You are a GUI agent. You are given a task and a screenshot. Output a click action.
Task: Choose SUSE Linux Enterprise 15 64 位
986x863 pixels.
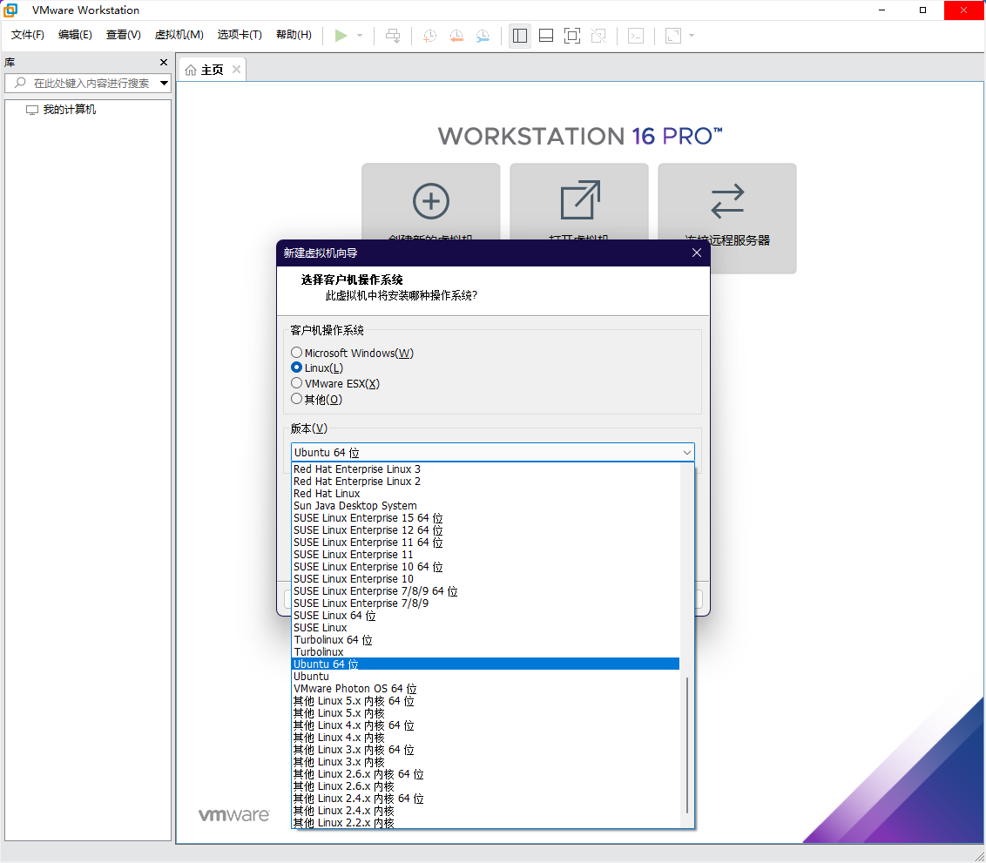pos(486,518)
